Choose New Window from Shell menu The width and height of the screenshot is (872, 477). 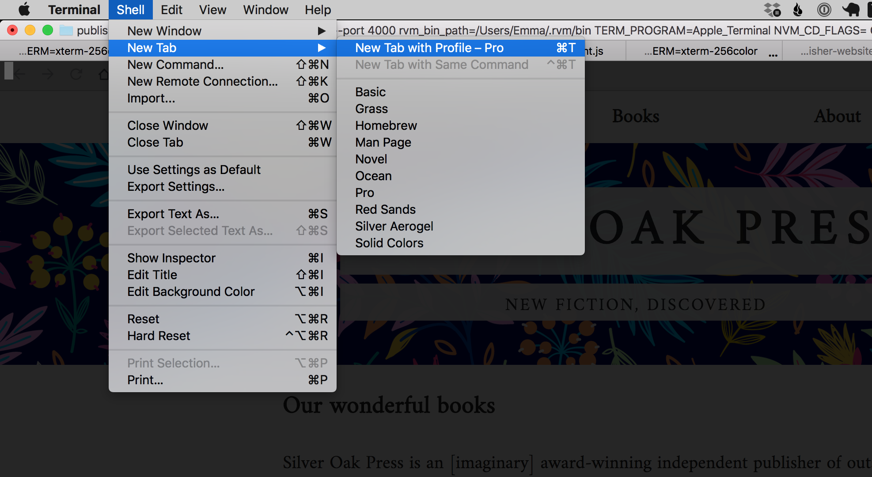tap(223, 31)
